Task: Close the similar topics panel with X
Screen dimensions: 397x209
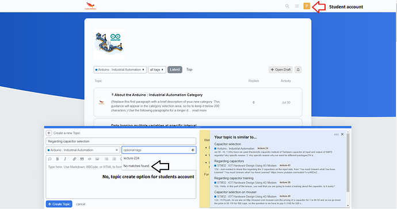Action: (x=342, y=134)
